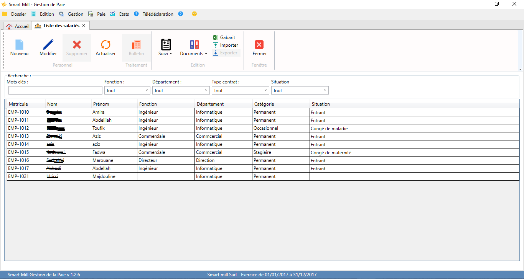
Task: Select row EMP-1011
Action: pos(263,120)
